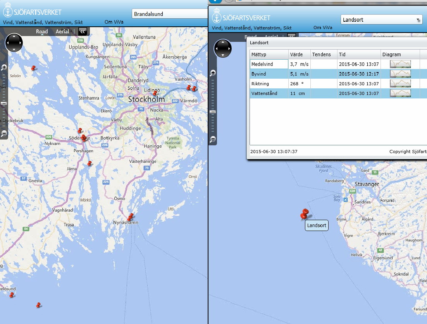Open the Brandalsund station dropdown
The image size is (427, 324).
[x=170, y=14]
